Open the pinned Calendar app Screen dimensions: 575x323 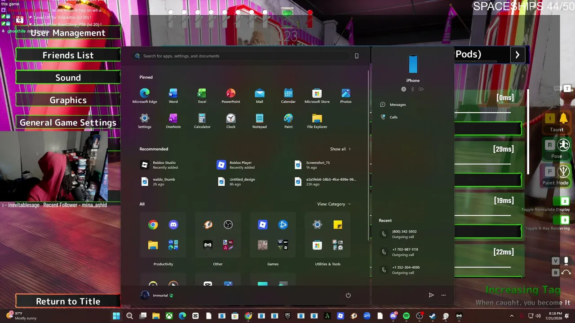[288, 96]
